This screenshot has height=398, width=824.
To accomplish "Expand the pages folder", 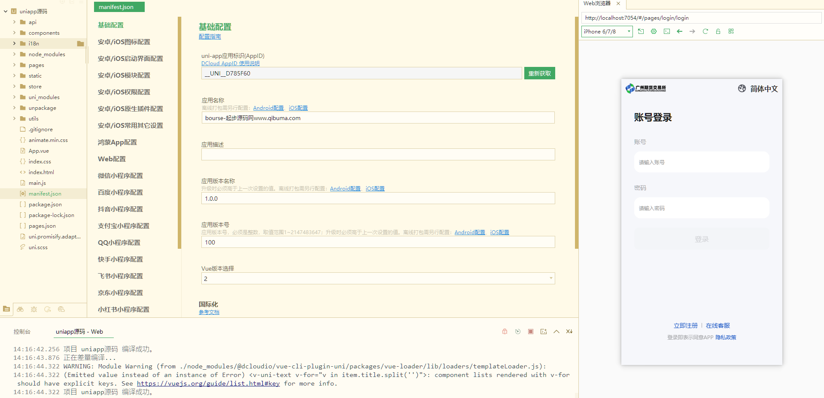I will pyautogui.click(x=14, y=65).
